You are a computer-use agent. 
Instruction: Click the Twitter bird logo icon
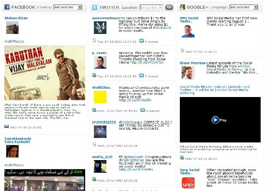(x=95, y=7)
